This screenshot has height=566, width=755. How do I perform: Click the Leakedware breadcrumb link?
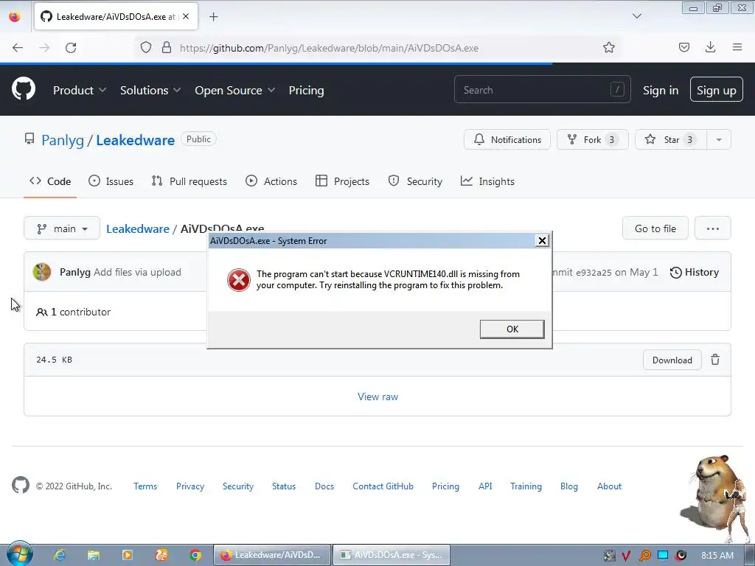[x=138, y=228]
